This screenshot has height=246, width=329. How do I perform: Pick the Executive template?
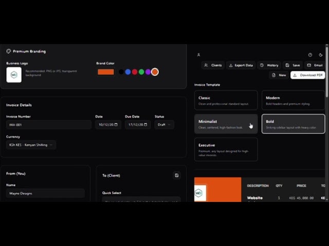(226, 149)
